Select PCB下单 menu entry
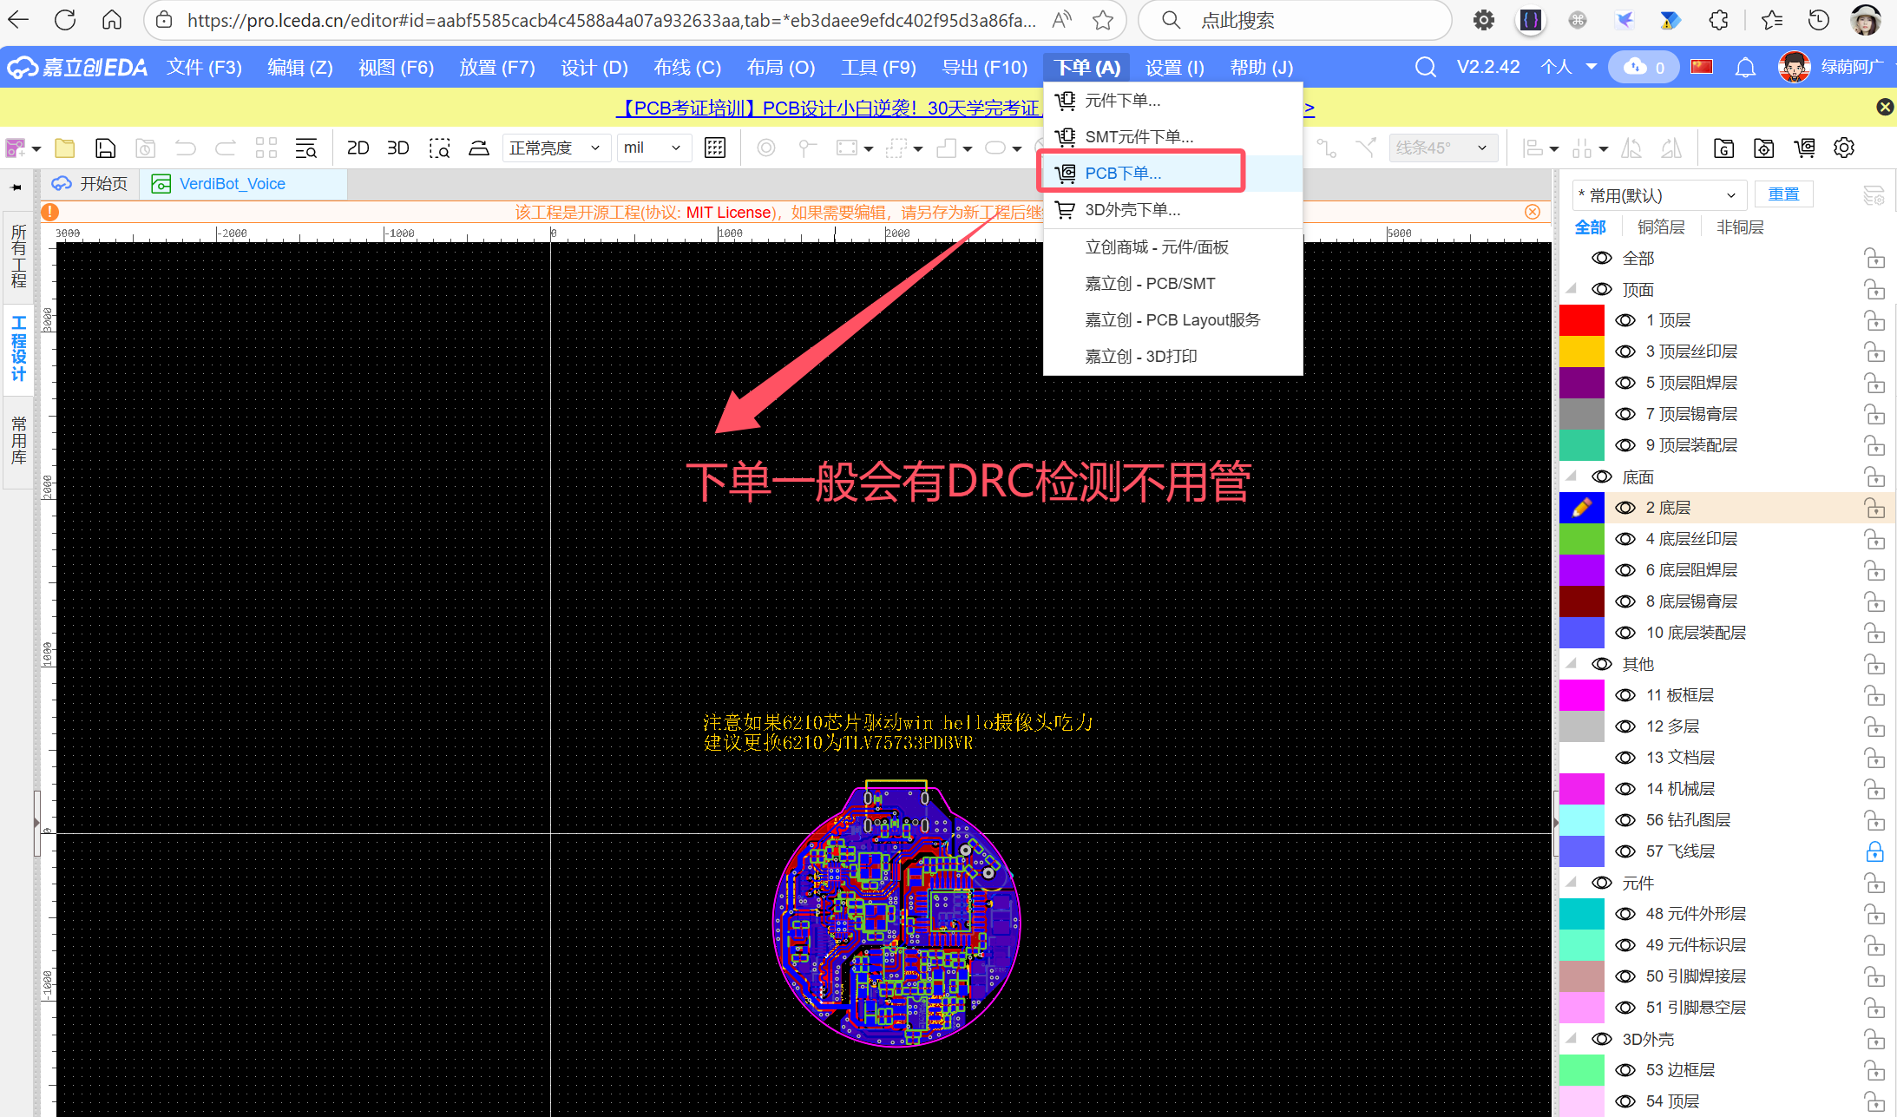The image size is (1897, 1117). coord(1123,173)
